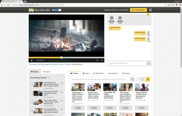Screen dimensions: 182x116
Task: Click the Facebook Like button
Action: (55, 10)
